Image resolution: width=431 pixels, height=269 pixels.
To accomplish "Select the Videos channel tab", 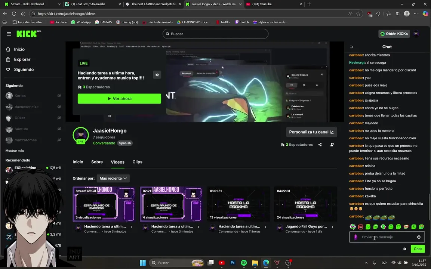I will 118,162.
